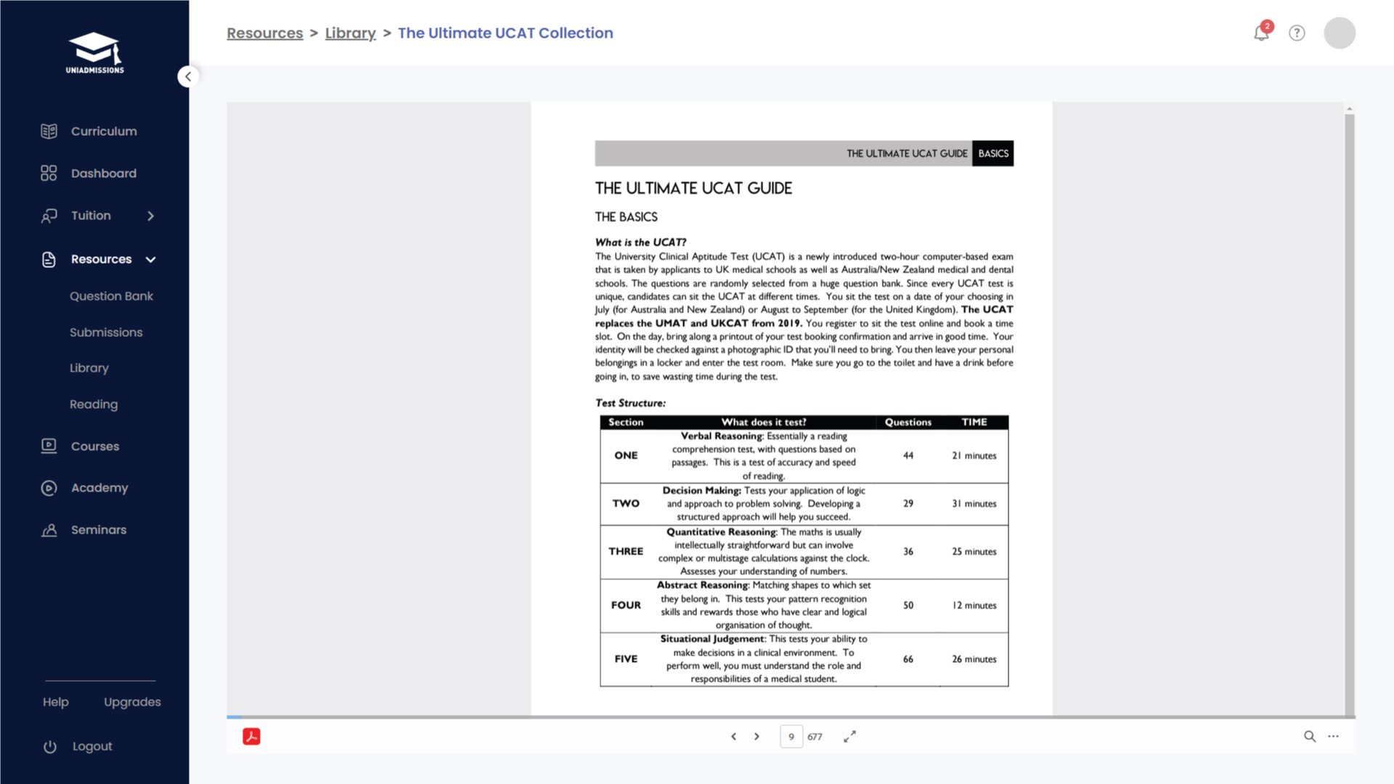Image resolution: width=1394 pixels, height=784 pixels.
Task: Click the red PDF Acrobat icon
Action: pos(251,736)
